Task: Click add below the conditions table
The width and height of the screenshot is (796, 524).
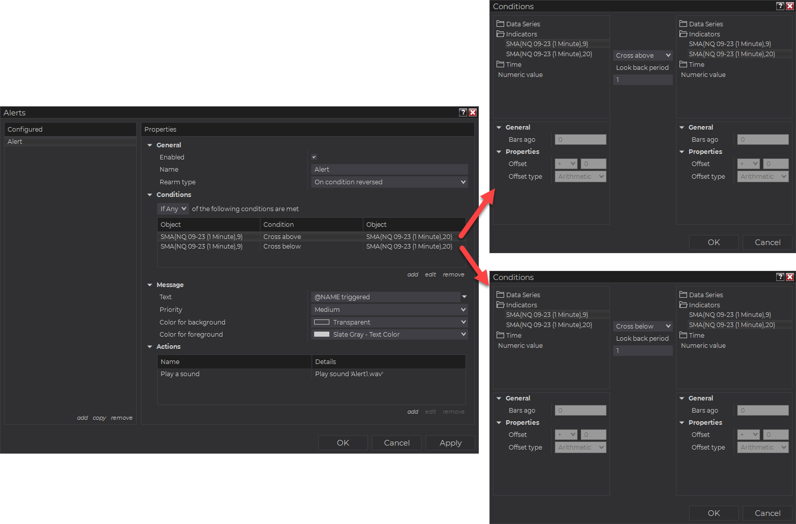Action: [413, 274]
